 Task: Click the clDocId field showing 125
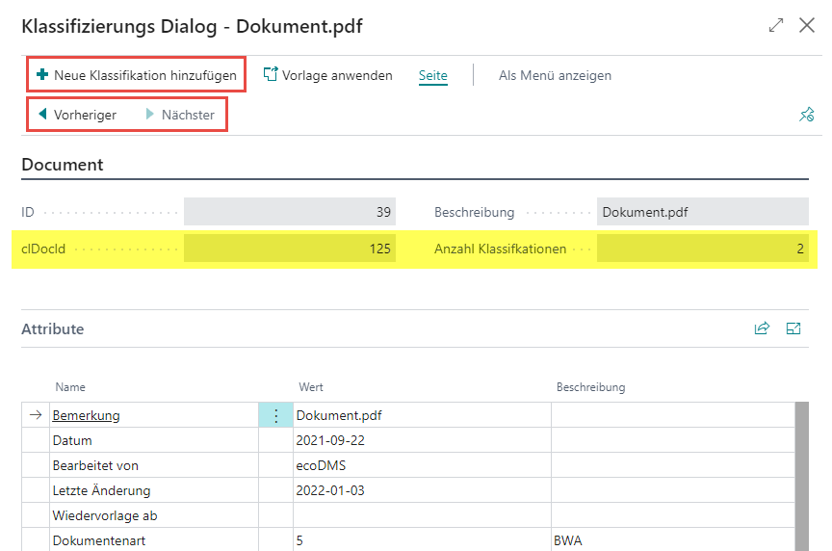tap(290, 249)
